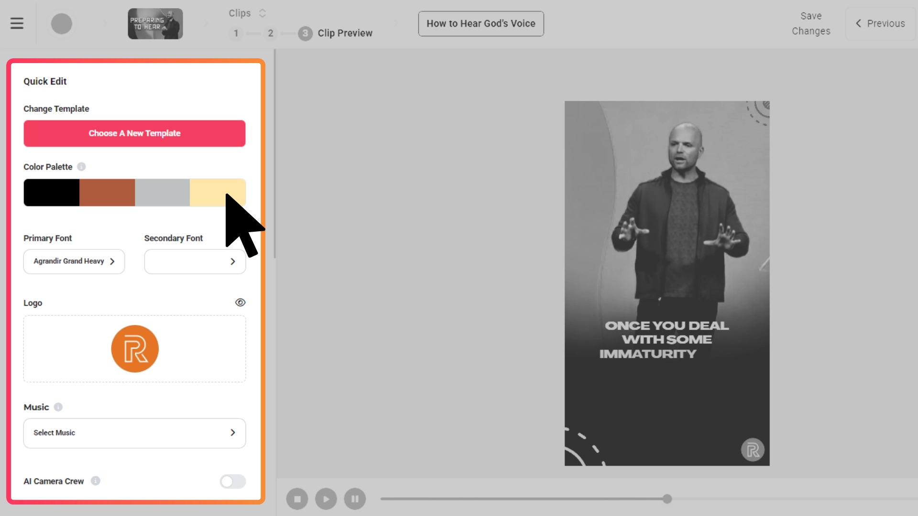Stop video playback
Screen dimensions: 918x516
pyautogui.click(x=297, y=499)
